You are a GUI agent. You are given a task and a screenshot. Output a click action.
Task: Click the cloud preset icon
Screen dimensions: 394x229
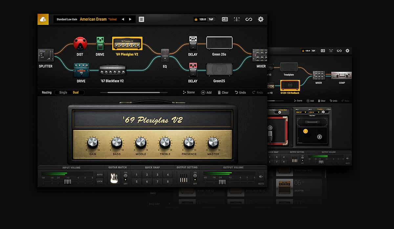tap(43, 19)
